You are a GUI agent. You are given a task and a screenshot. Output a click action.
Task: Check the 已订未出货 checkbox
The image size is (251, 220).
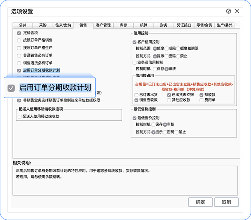136,95
